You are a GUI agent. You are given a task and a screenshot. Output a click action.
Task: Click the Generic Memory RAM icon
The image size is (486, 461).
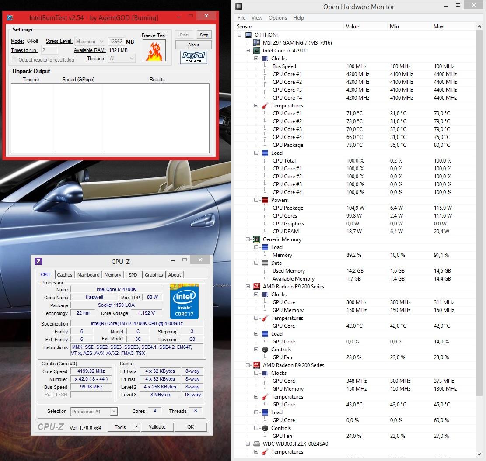(257, 239)
